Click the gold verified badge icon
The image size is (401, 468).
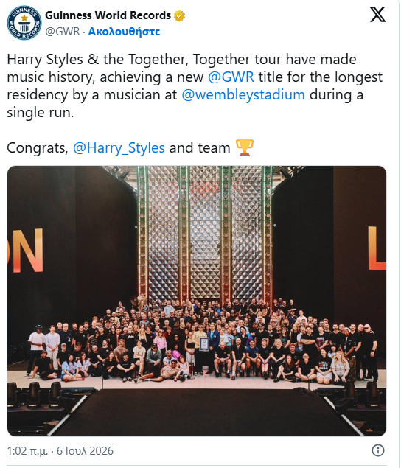(179, 15)
